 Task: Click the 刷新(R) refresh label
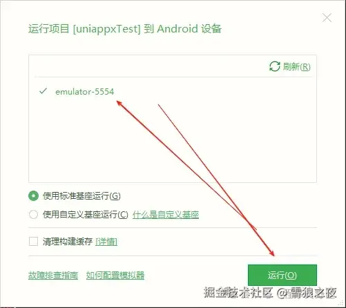296,67
